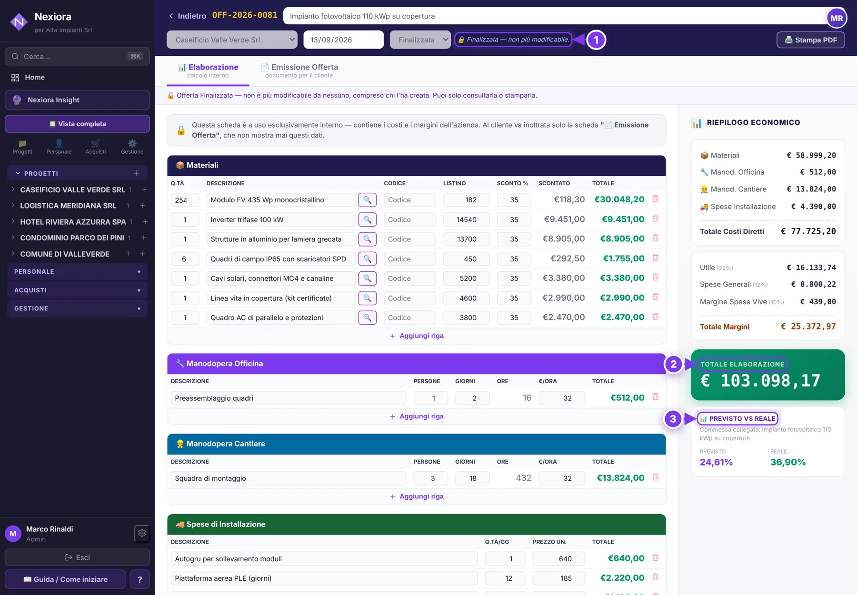Image resolution: width=857 pixels, height=595 pixels.
Task: Open Guida / Come iniziare
Action: [65, 579]
